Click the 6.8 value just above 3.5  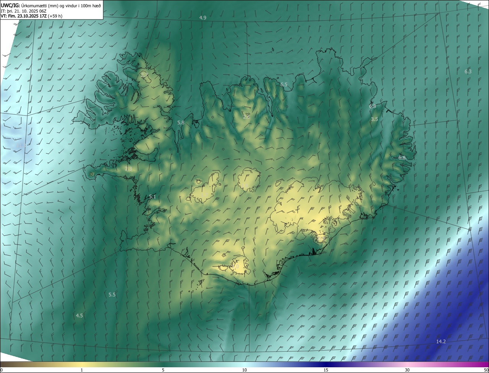point(372,106)
